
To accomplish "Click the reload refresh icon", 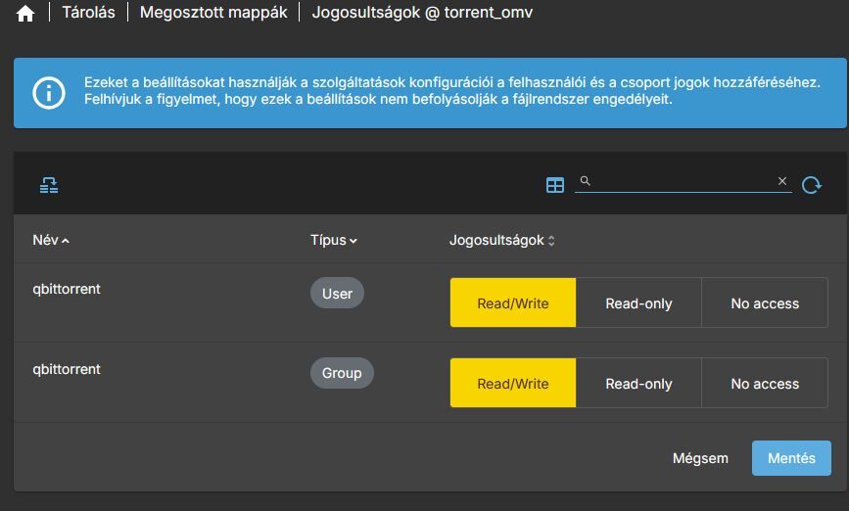I will pos(812,184).
